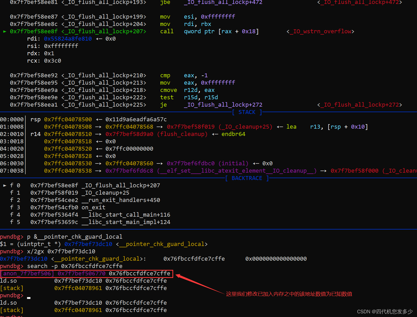Click the 0x0000000000000000 value in x/2gx output
Screen dimensions: 417x317
click(276, 259)
